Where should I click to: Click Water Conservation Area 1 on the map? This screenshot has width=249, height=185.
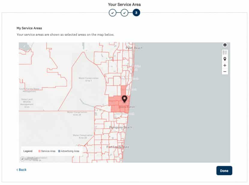[x=88, y=79]
